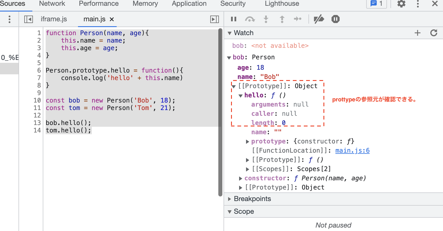Step out of current function
Viewport: 443px width, 231px height.
(282, 19)
